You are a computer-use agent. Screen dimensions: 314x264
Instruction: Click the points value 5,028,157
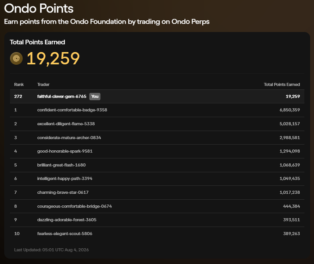(290, 124)
